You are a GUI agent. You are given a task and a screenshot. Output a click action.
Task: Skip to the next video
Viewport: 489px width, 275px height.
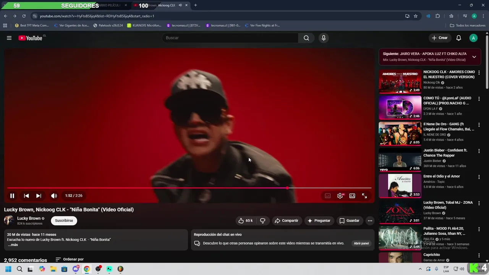pos(39,196)
